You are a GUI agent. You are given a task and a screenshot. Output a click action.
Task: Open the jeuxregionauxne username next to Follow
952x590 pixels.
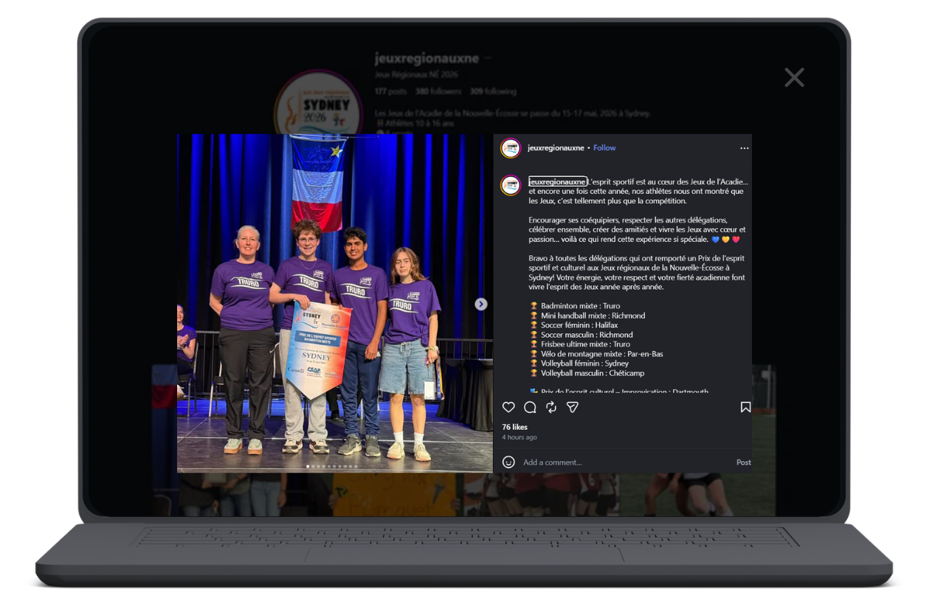tap(556, 147)
